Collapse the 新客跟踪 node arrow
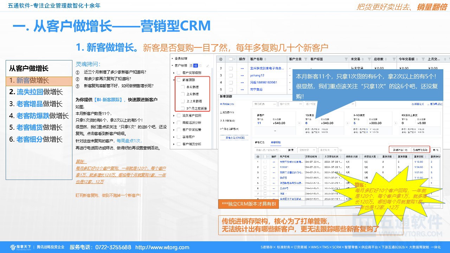 pyautogui.click(x=174, y=80)
